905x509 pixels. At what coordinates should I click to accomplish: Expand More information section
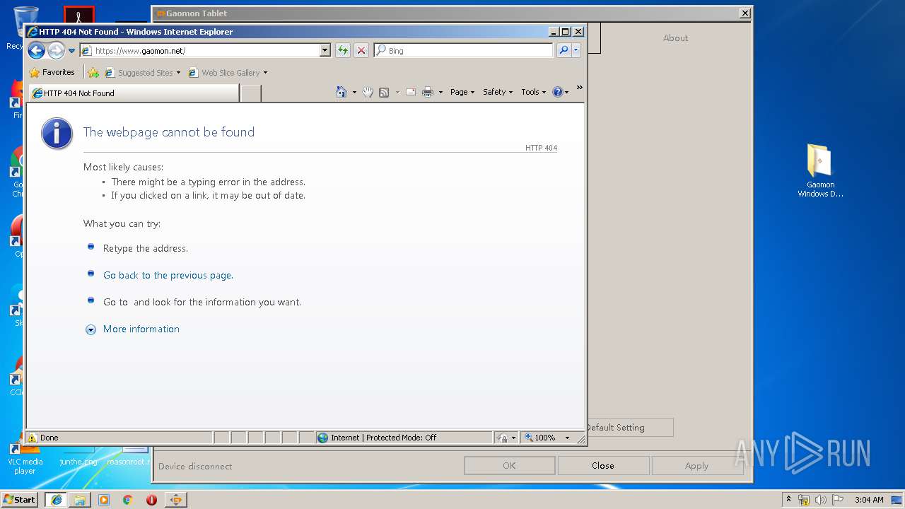click(141, 329)
